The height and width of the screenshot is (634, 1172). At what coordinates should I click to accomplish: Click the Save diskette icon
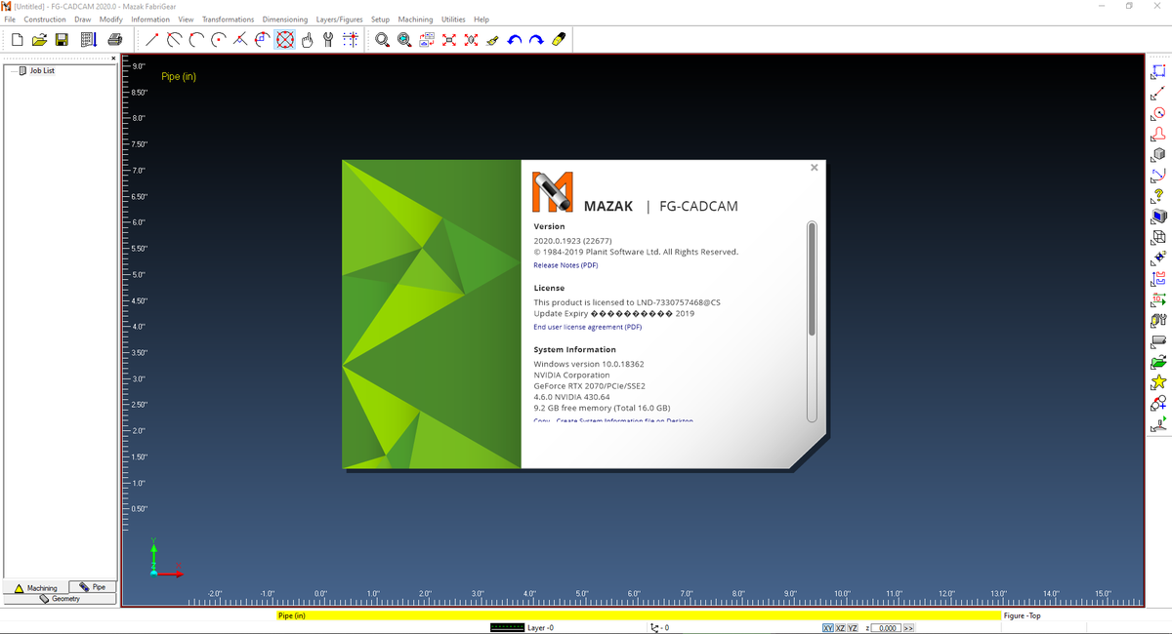[62, 40]
